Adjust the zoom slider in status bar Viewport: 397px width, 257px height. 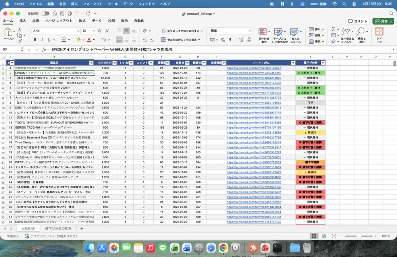pos(359,236)
